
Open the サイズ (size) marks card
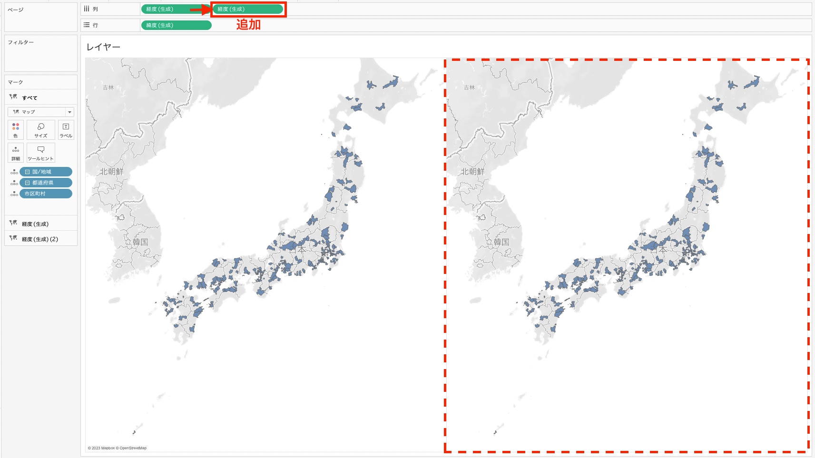point(41,130)
